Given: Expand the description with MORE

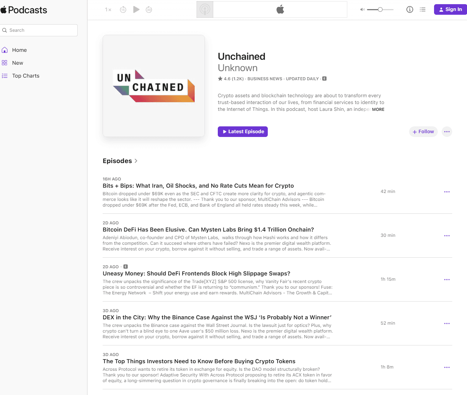Looking at the screenshot, I should 378,109.
